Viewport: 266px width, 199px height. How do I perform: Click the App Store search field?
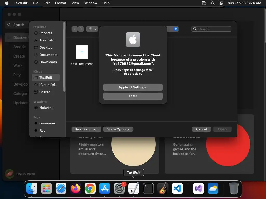click(x=17, y=25)
